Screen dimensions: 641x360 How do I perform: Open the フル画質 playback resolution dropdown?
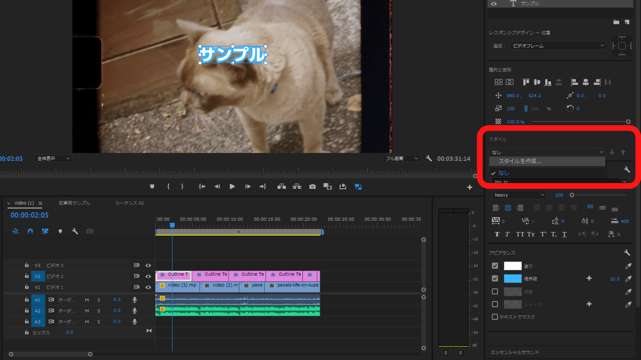401,159
